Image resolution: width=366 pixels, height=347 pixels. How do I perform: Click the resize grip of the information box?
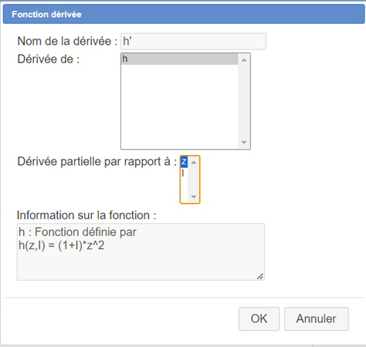(x=260, y=276)
